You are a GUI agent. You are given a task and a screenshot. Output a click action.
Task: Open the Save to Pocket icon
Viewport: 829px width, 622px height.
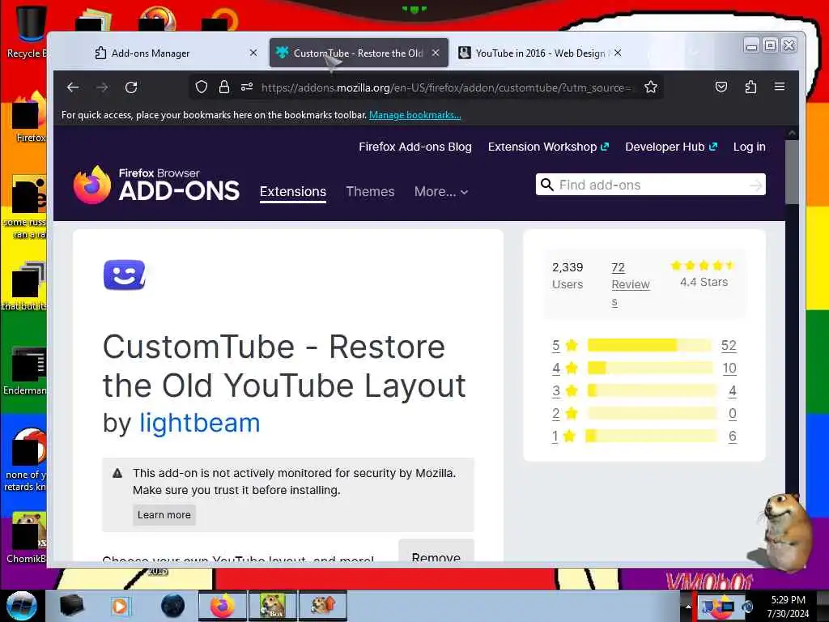pos(721,87)
